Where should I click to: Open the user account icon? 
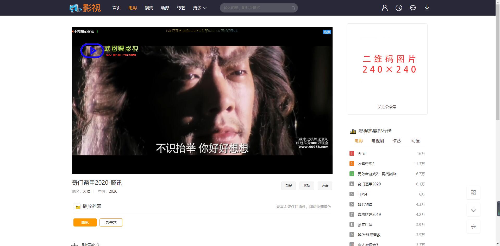tap(385, 8)
